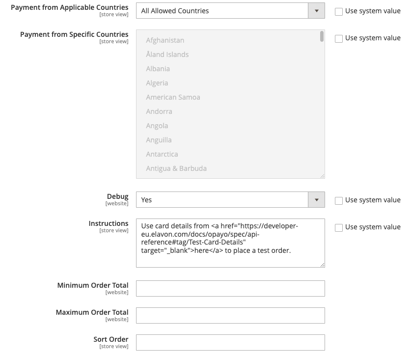This screenshot has height=356, width=411.
Task: Select the Debug field showing Yes
Action: click(x=230, y=200)
